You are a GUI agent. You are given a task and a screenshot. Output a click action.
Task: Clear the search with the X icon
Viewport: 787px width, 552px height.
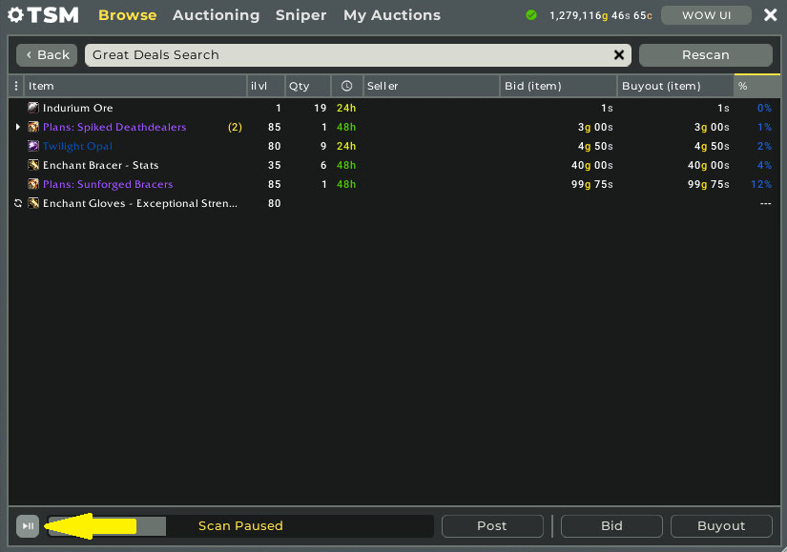[x=619, y=55]
